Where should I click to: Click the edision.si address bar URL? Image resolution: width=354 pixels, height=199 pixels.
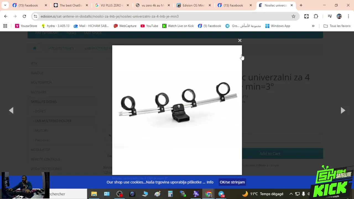110,16
